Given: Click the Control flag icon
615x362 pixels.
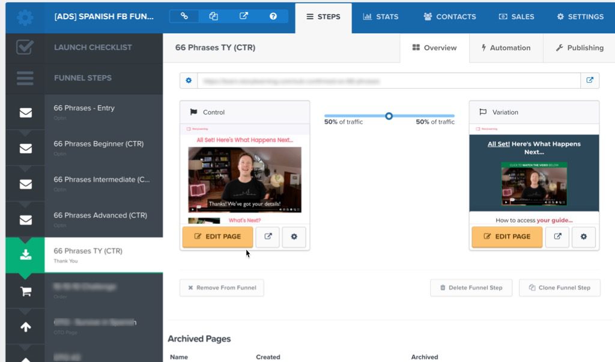Looking at the screenshot, I should click(193, 112).
